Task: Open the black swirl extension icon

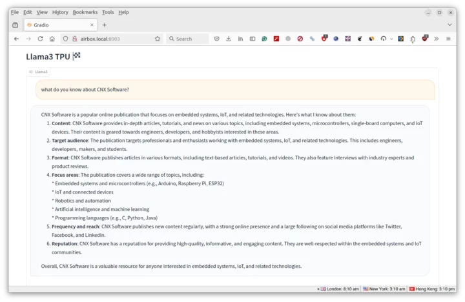Action: [x=360, y=39]
